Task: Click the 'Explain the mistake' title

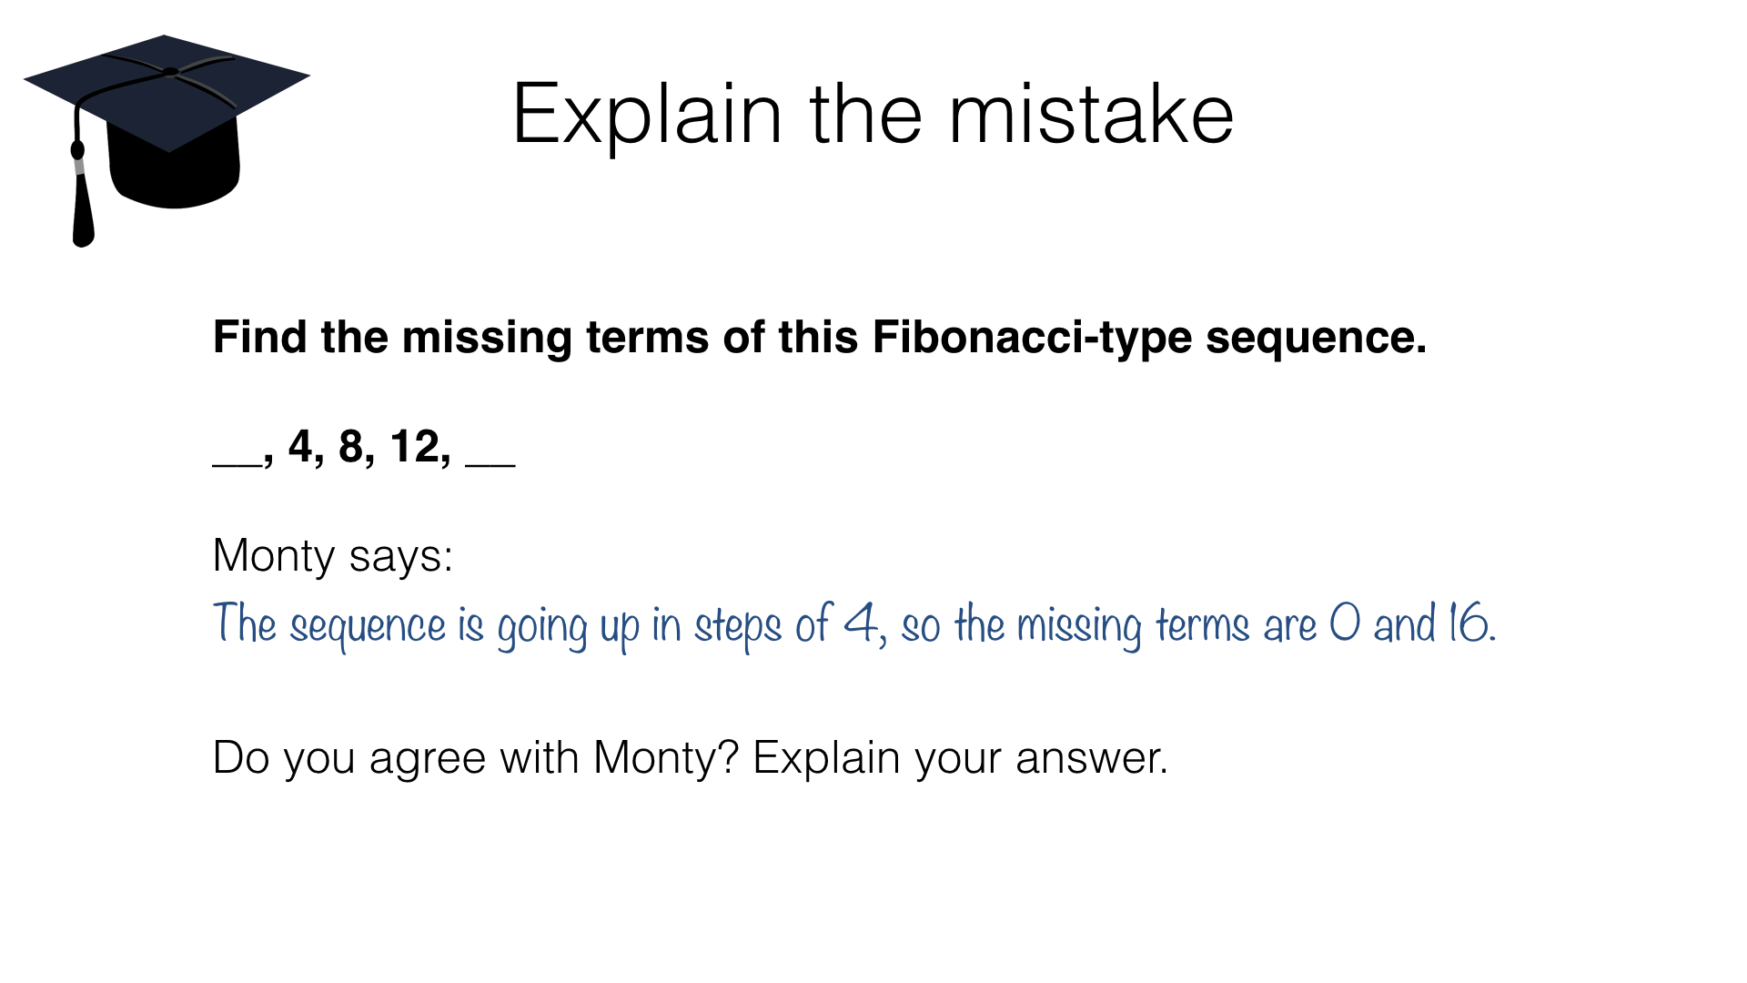Action: tap(872, 115)
